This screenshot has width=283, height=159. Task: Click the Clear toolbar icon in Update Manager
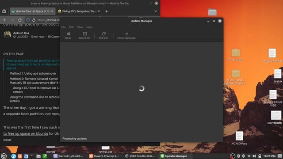tap(68, 35)
